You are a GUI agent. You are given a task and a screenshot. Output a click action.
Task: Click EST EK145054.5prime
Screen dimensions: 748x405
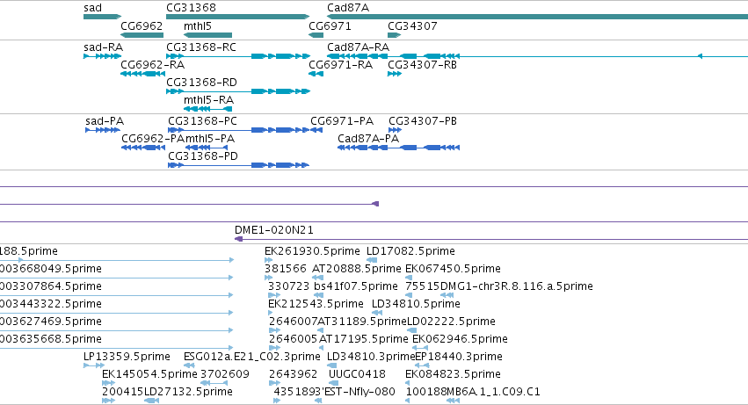[x=149, y=374]
